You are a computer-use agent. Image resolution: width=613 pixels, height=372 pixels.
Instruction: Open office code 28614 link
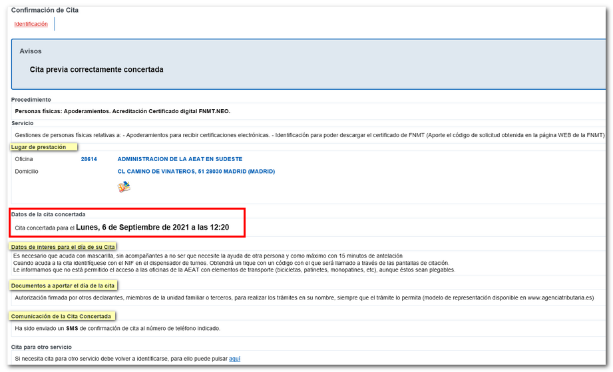tap(89, 159)
